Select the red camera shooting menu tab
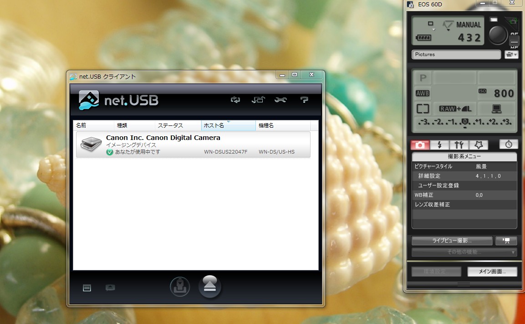The height and width of the screenshot is (324, 525). point(420,145)
